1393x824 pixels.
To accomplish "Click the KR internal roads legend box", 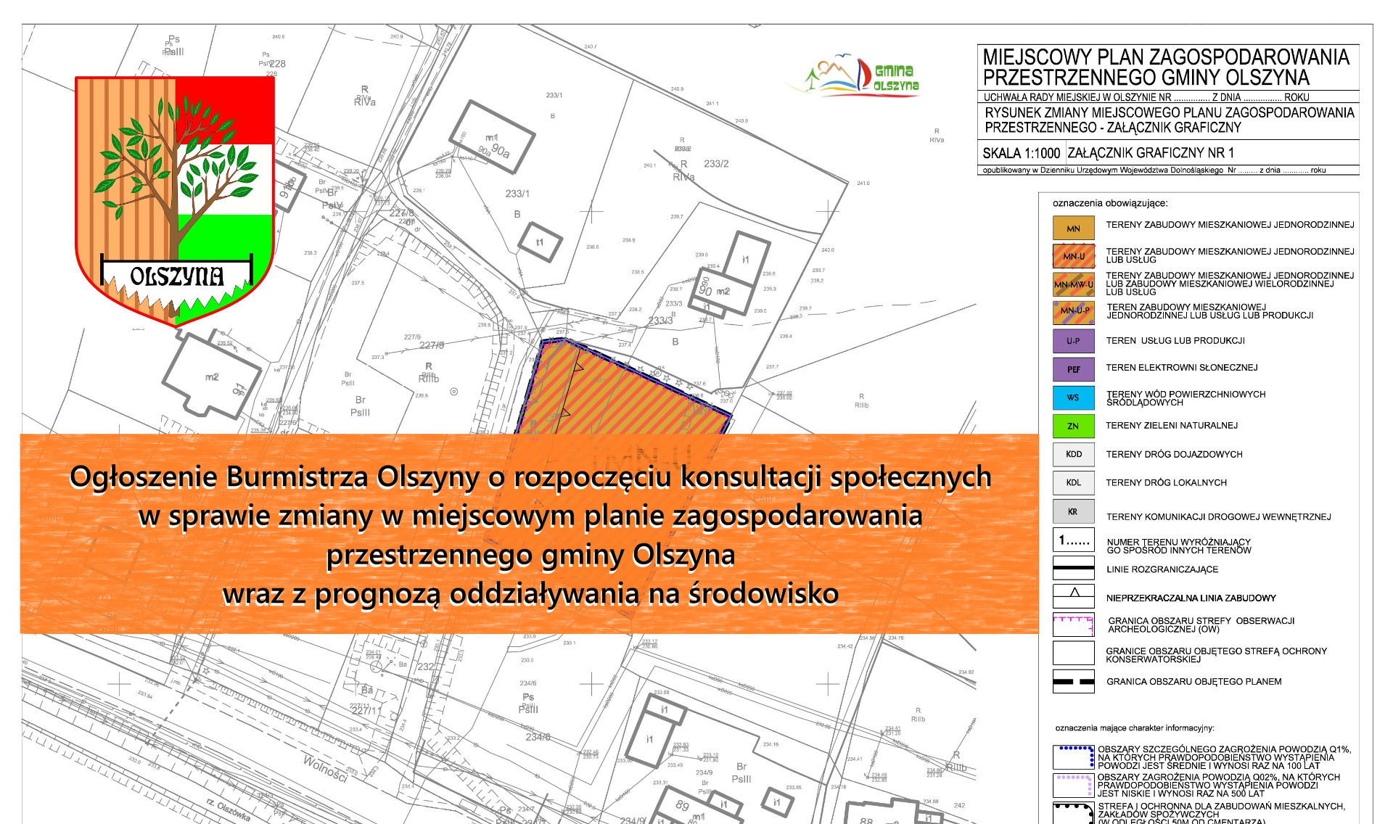I will [1073, 511].
